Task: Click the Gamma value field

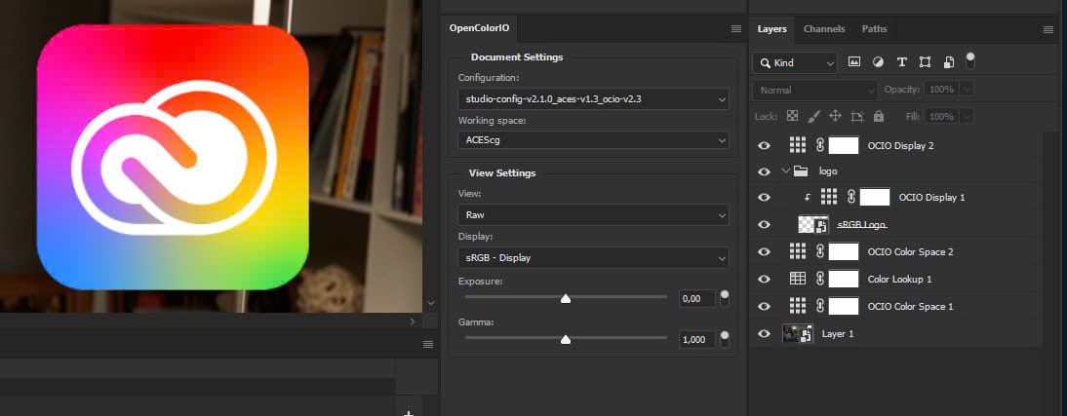Action: (696, 339)
